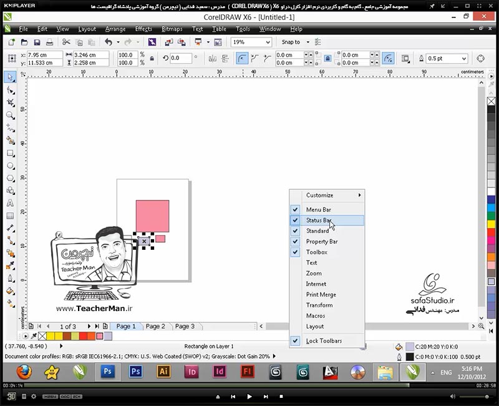This screenshot has height=406, width=499.
Task: Show hidden tray icons arrow
Action: pyautogui.click(x=433, y=372)
